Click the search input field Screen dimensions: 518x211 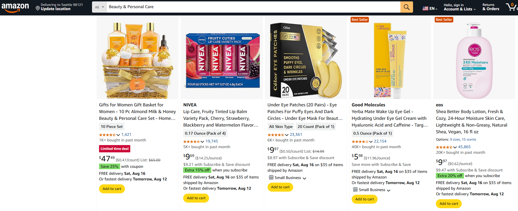[x=253, y=7]
